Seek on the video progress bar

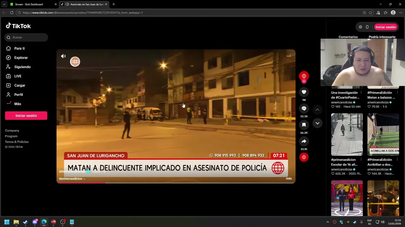click(x=176, y=183)
